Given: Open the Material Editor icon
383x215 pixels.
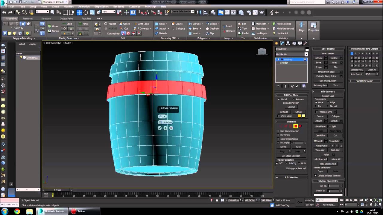Looking at the screenshot, I should (241, 12).
